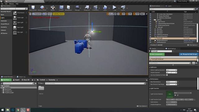Select Sky Light in Place Actors

click(20, 32)
